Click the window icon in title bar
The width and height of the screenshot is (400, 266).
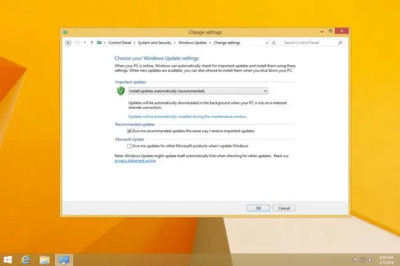click(x=65, y=32)
